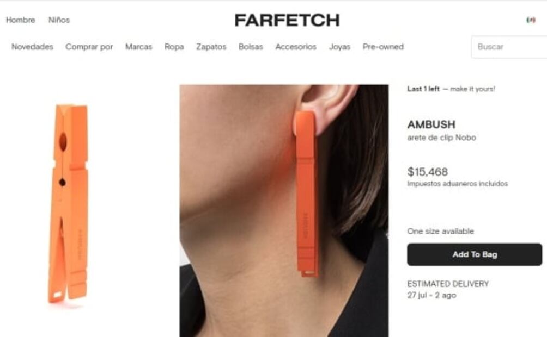Screen dimensions: 547x337
Task: Click the Buscar search field
Action: tap(509, 47)
